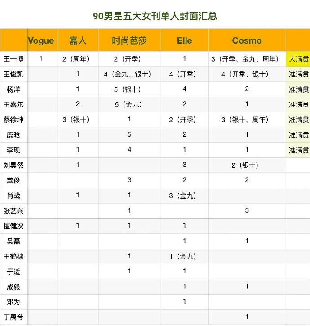Select 吴磊's Cosmo cell showing 1

point(247,241)
